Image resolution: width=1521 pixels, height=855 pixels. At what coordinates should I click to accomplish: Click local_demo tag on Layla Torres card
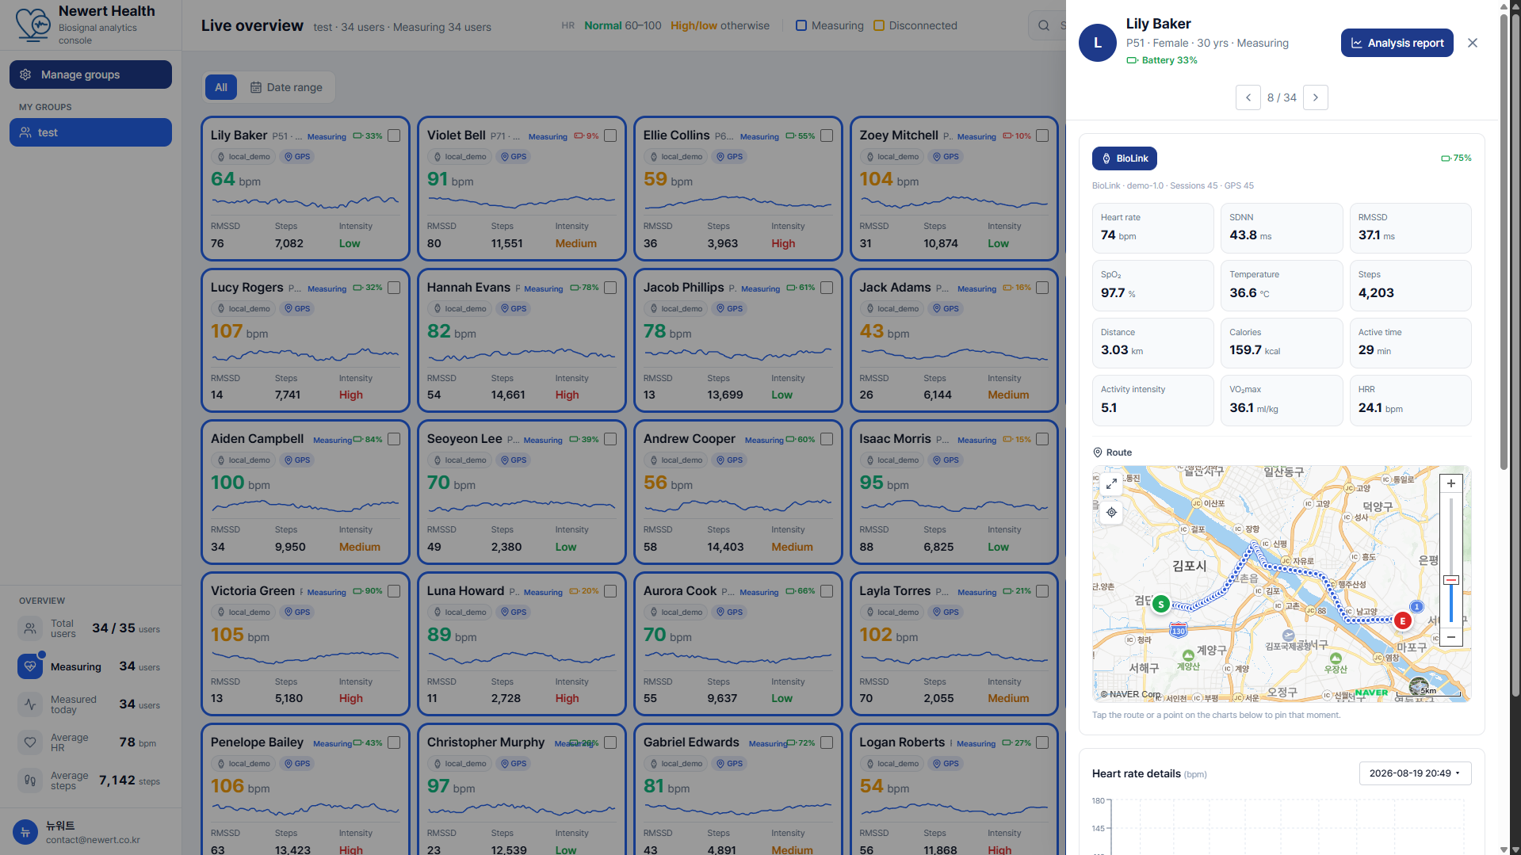click(x=892, y=613)
